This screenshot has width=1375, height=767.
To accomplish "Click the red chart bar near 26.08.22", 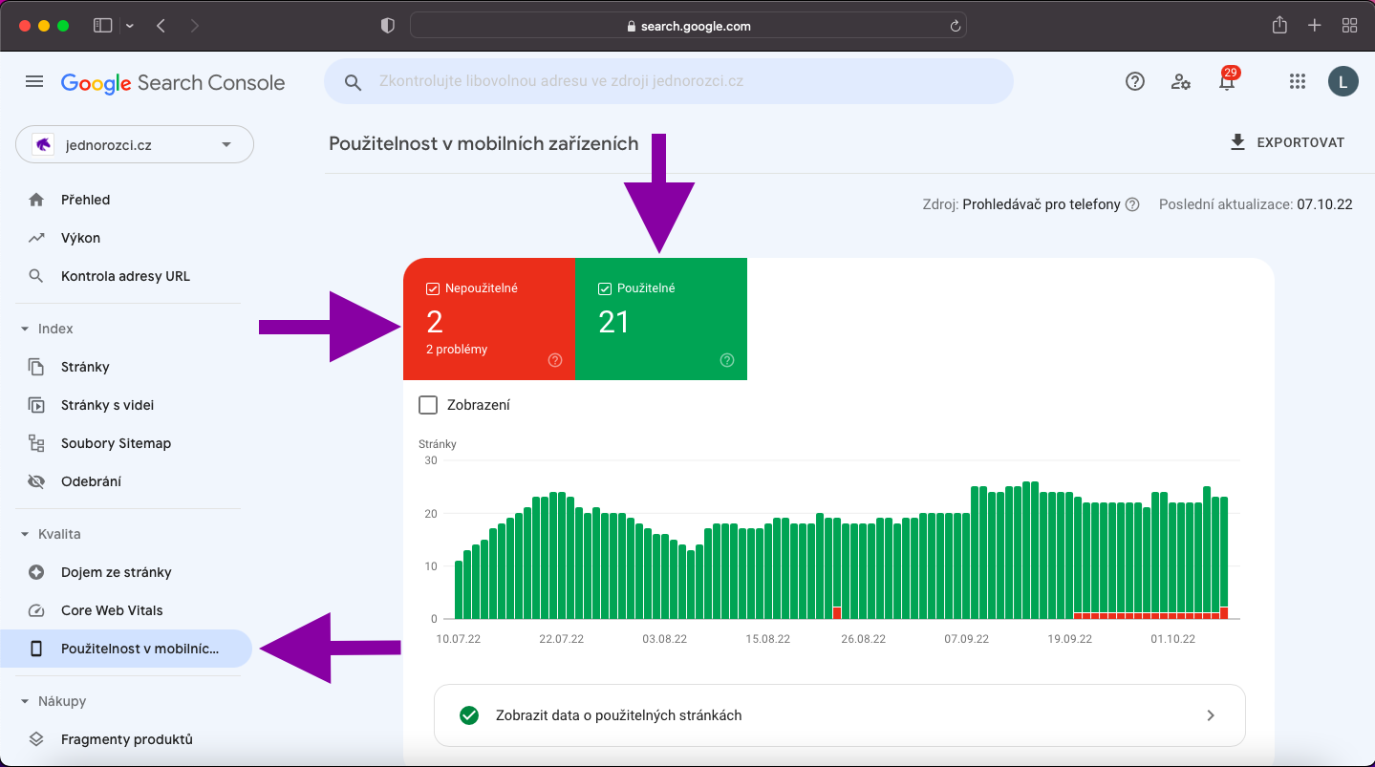I will point(837,612).
